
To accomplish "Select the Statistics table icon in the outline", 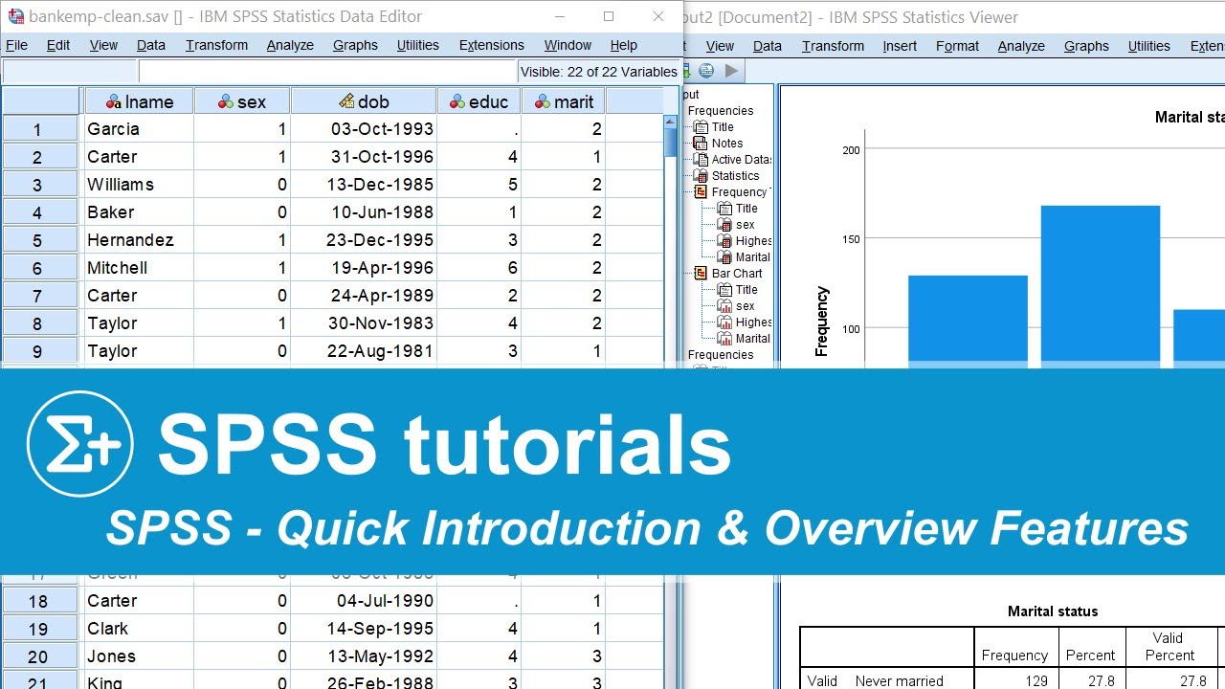I will [x=701, y=176].
